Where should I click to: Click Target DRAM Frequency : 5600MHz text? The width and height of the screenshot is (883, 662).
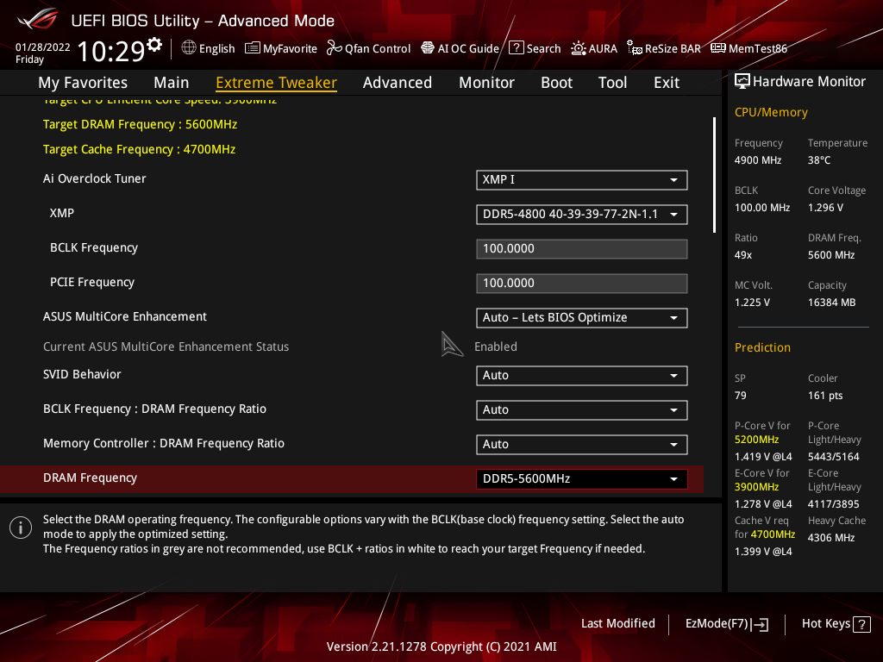tap(141, 124)
